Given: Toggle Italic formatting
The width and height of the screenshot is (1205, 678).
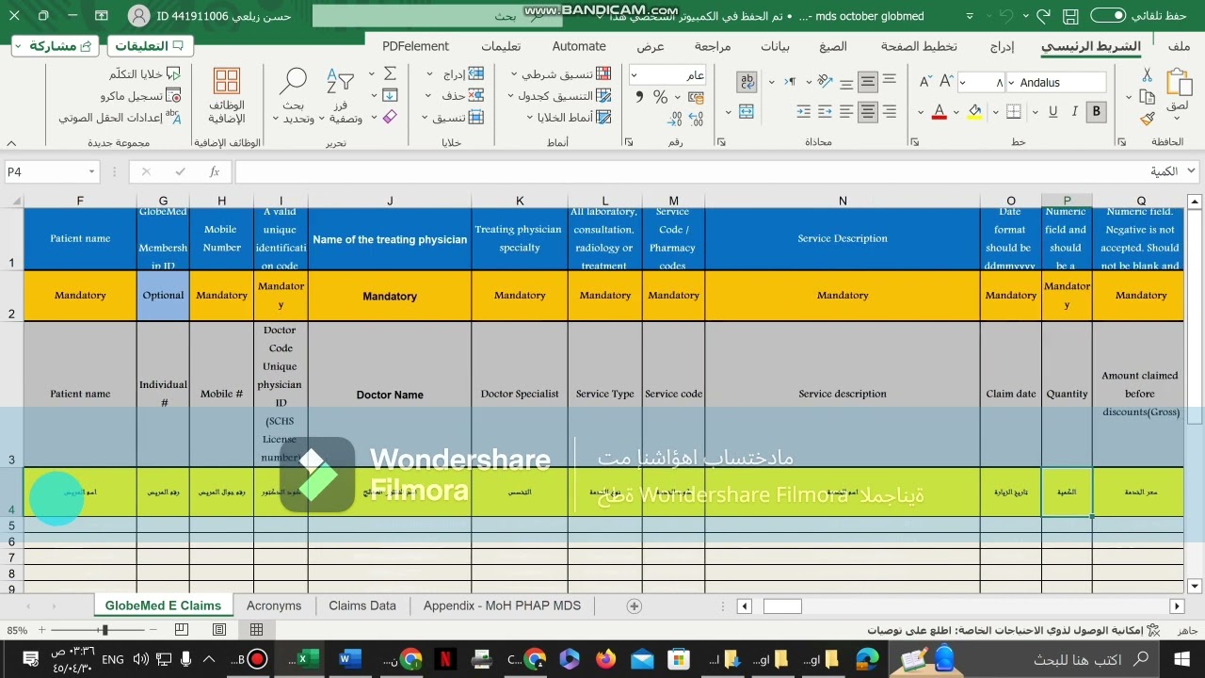Looking at the screenshot, I should [1075, 112].
